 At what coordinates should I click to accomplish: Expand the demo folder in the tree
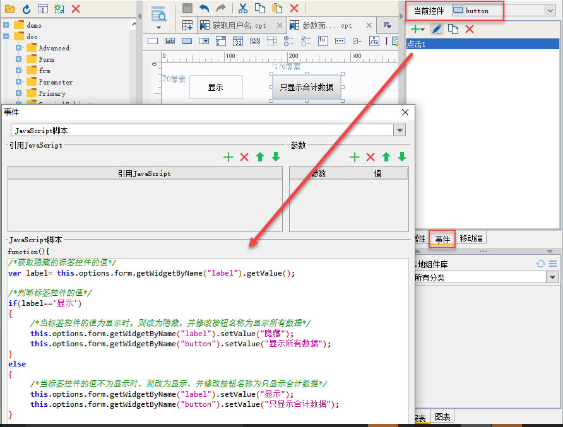coord(6,25)
